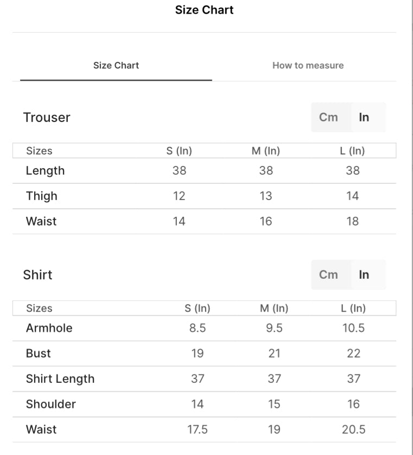The height and width of the screenshot is (455, 413).
Task: Select the Thigh row label
Action: point(41,196)
